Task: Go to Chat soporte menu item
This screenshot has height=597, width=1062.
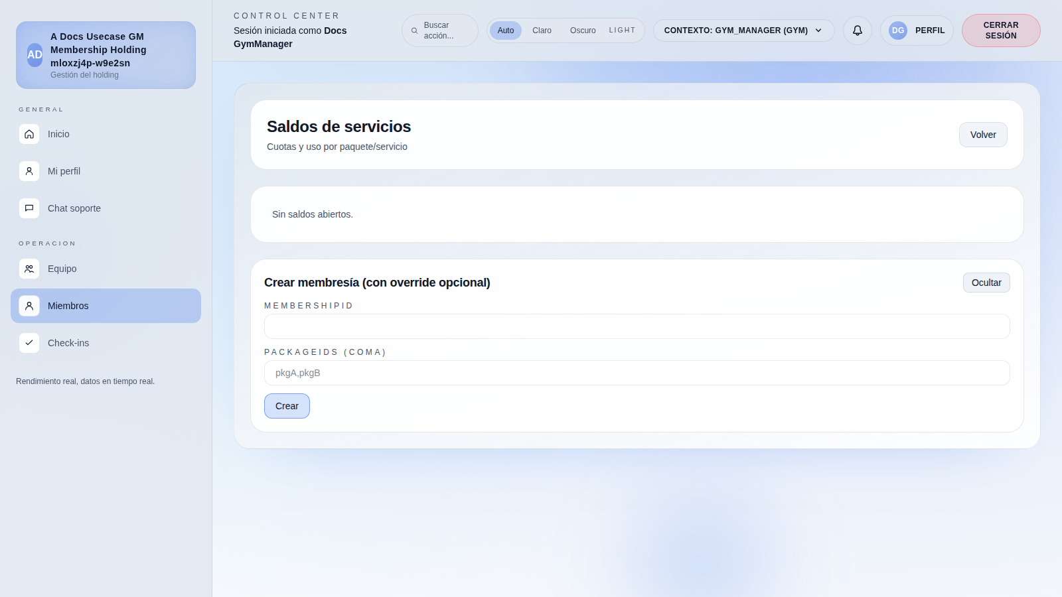Action: pos(74,208)
